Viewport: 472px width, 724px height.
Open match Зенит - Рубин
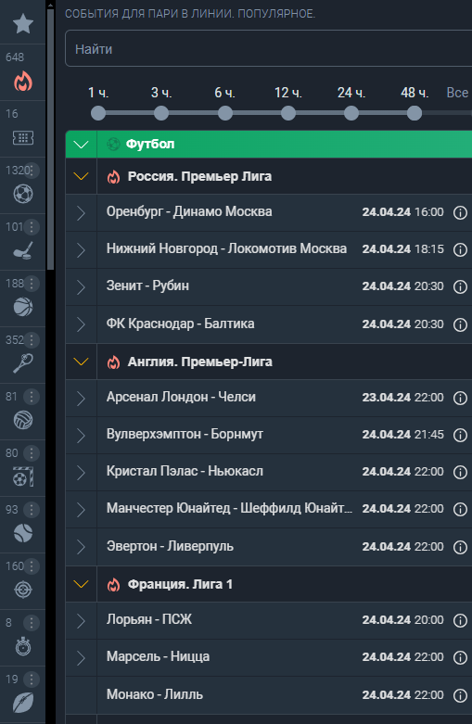[147, 286]
